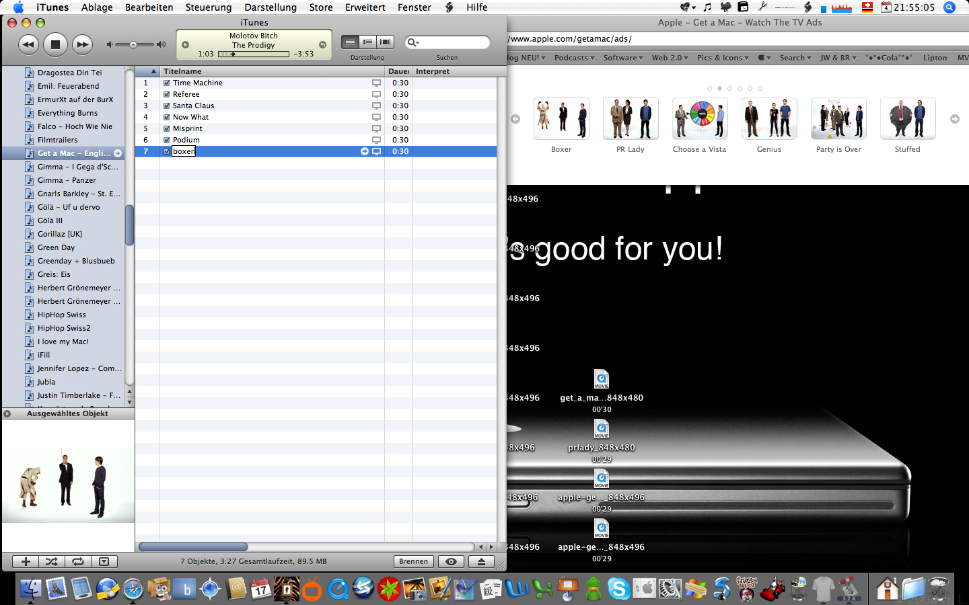This screenshot has height=605, width=969.
Task: Open the Darstellung menu
Action: pos(270,7)
